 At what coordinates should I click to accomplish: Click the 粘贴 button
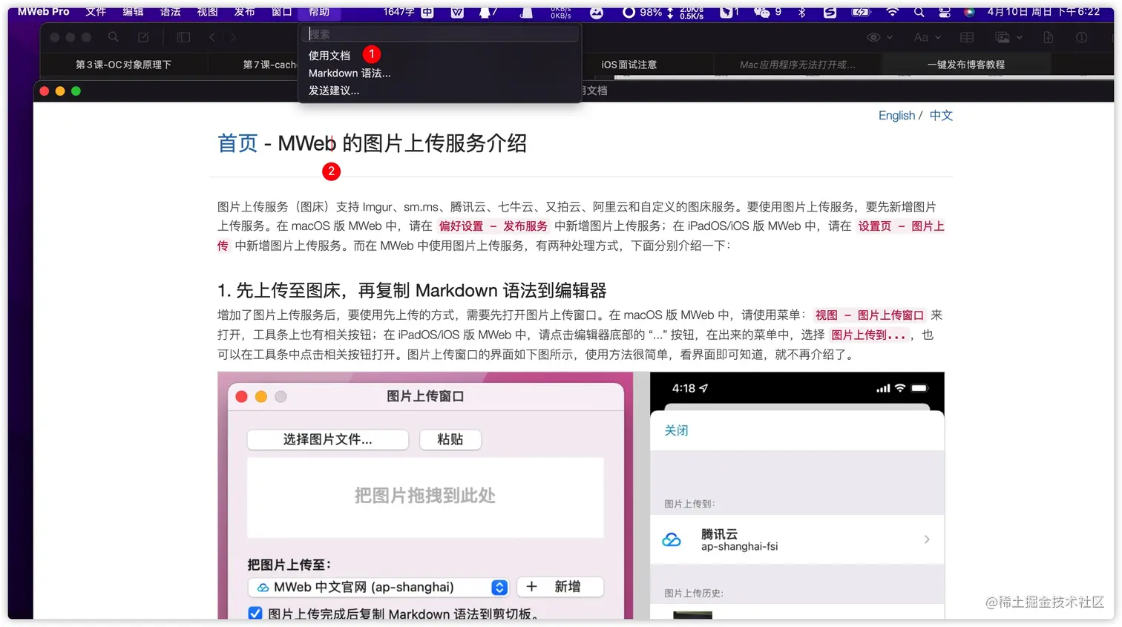[450, 439]
